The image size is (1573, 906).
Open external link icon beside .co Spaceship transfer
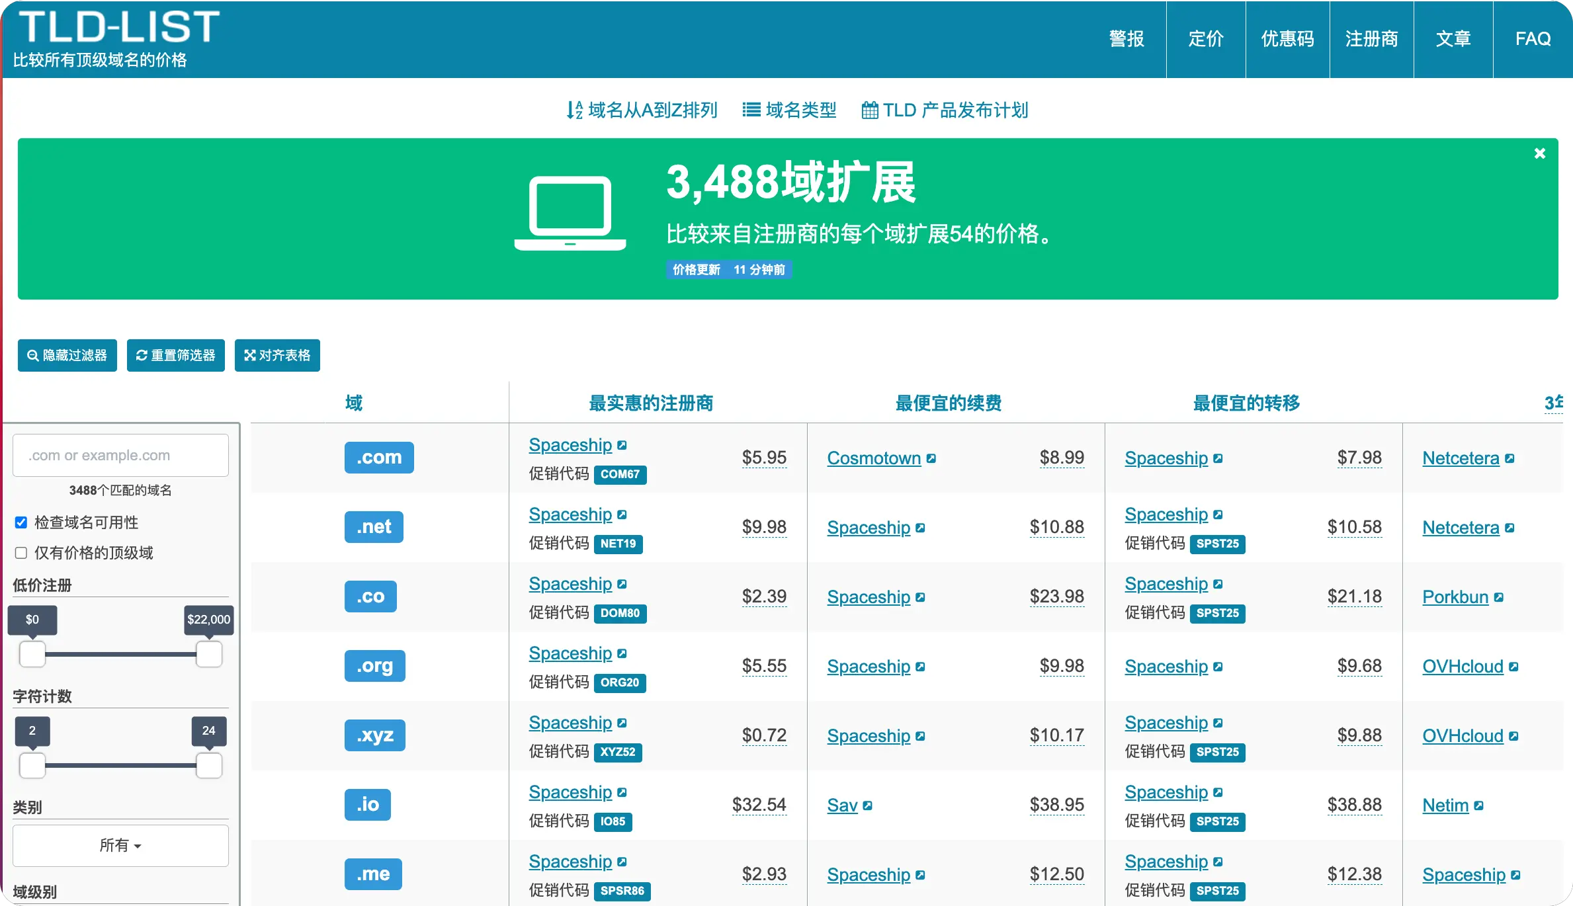point(1218,584)
